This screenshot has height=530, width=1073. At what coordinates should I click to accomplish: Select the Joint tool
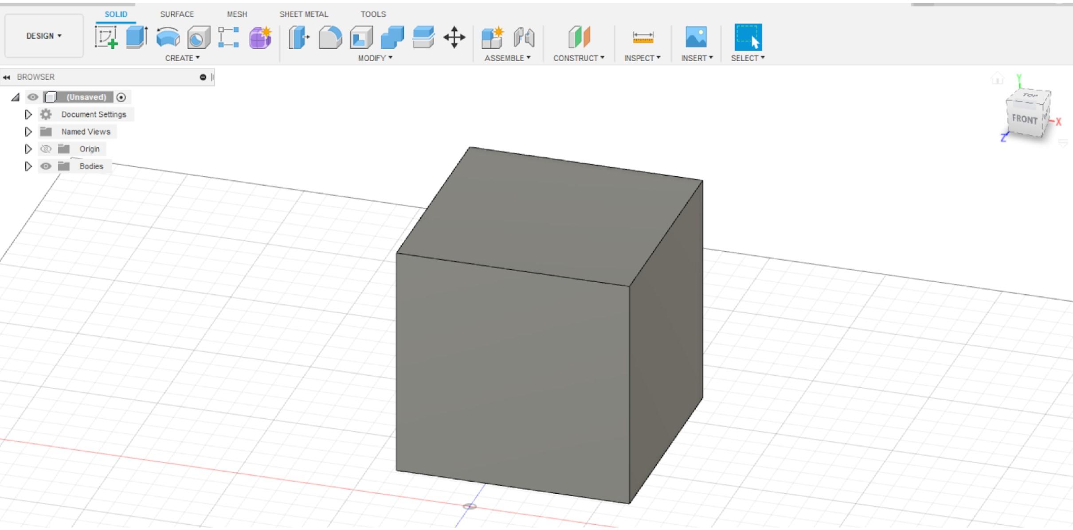(524, 37)
